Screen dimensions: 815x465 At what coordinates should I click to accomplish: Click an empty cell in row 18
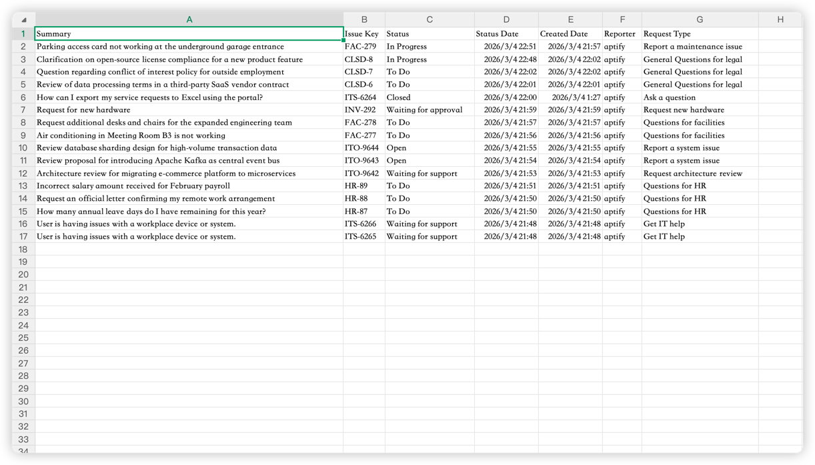pyautogui.click(x=189, y=249)
